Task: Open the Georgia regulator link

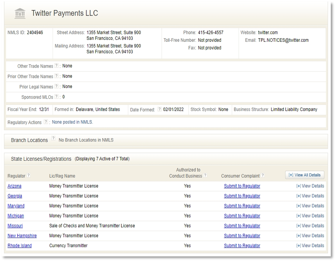Action: pyautogui.click(x=15, y=196)
